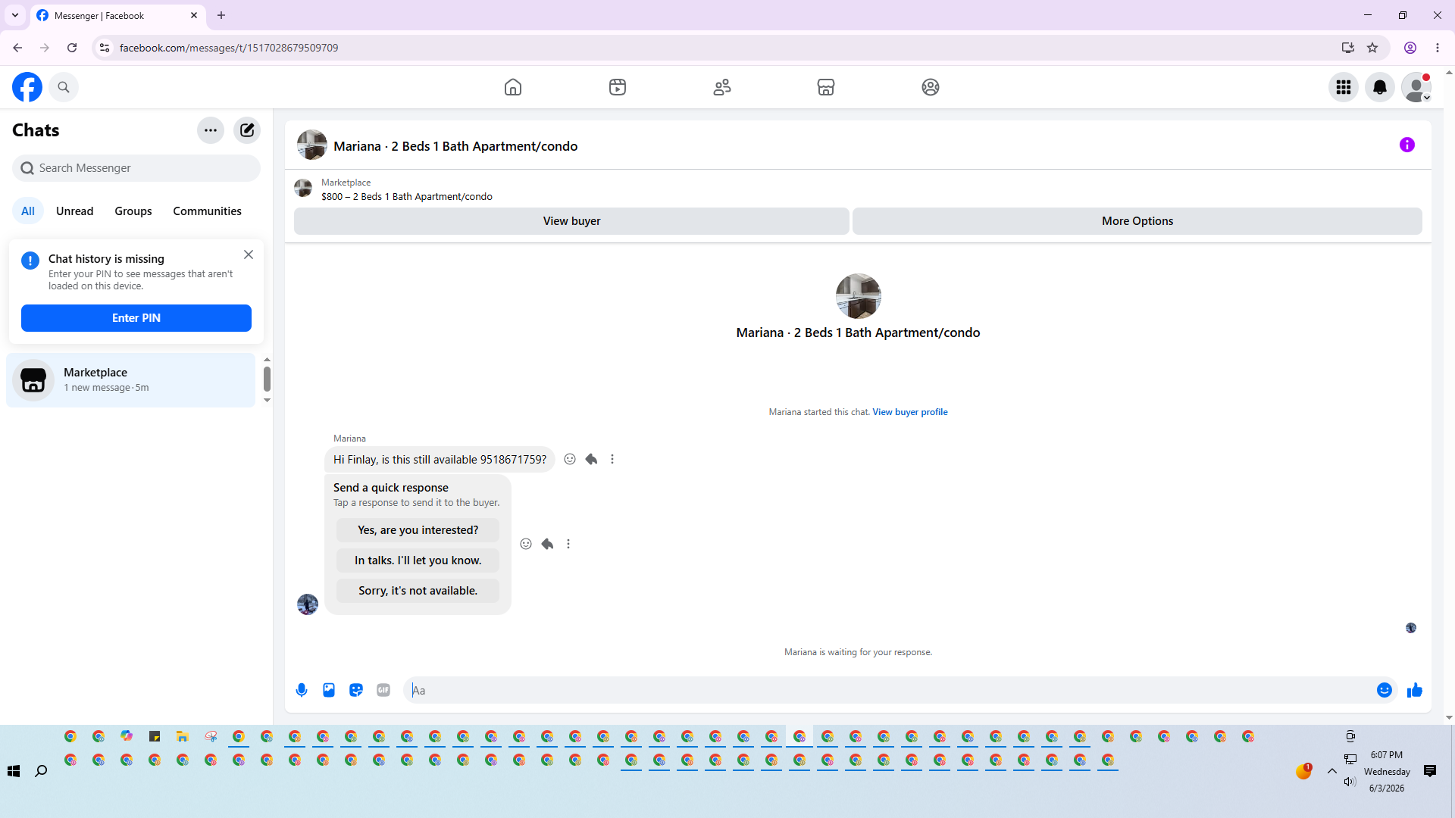Open the Marketplace storefront icon in top navigation

click(x=826, y=87)
